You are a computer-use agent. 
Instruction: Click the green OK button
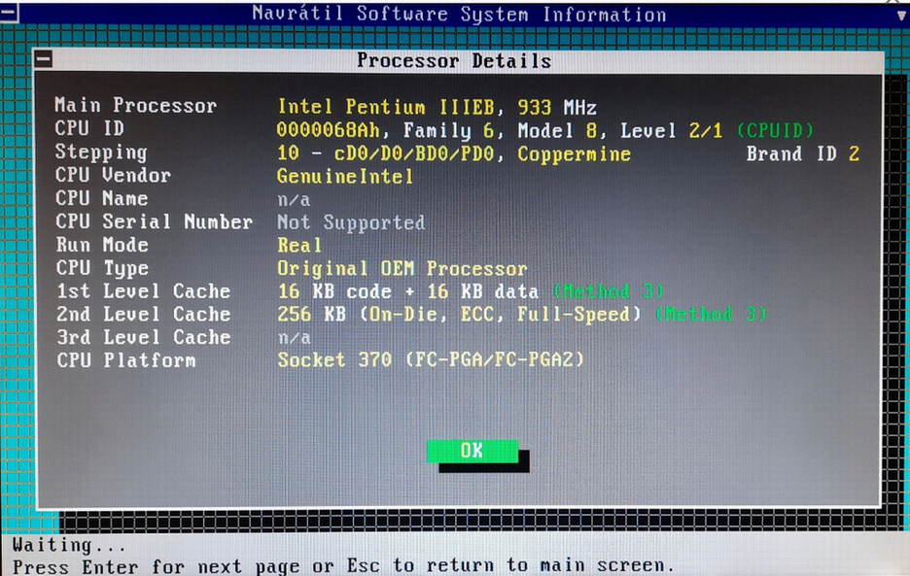click(x=472, y=452)
